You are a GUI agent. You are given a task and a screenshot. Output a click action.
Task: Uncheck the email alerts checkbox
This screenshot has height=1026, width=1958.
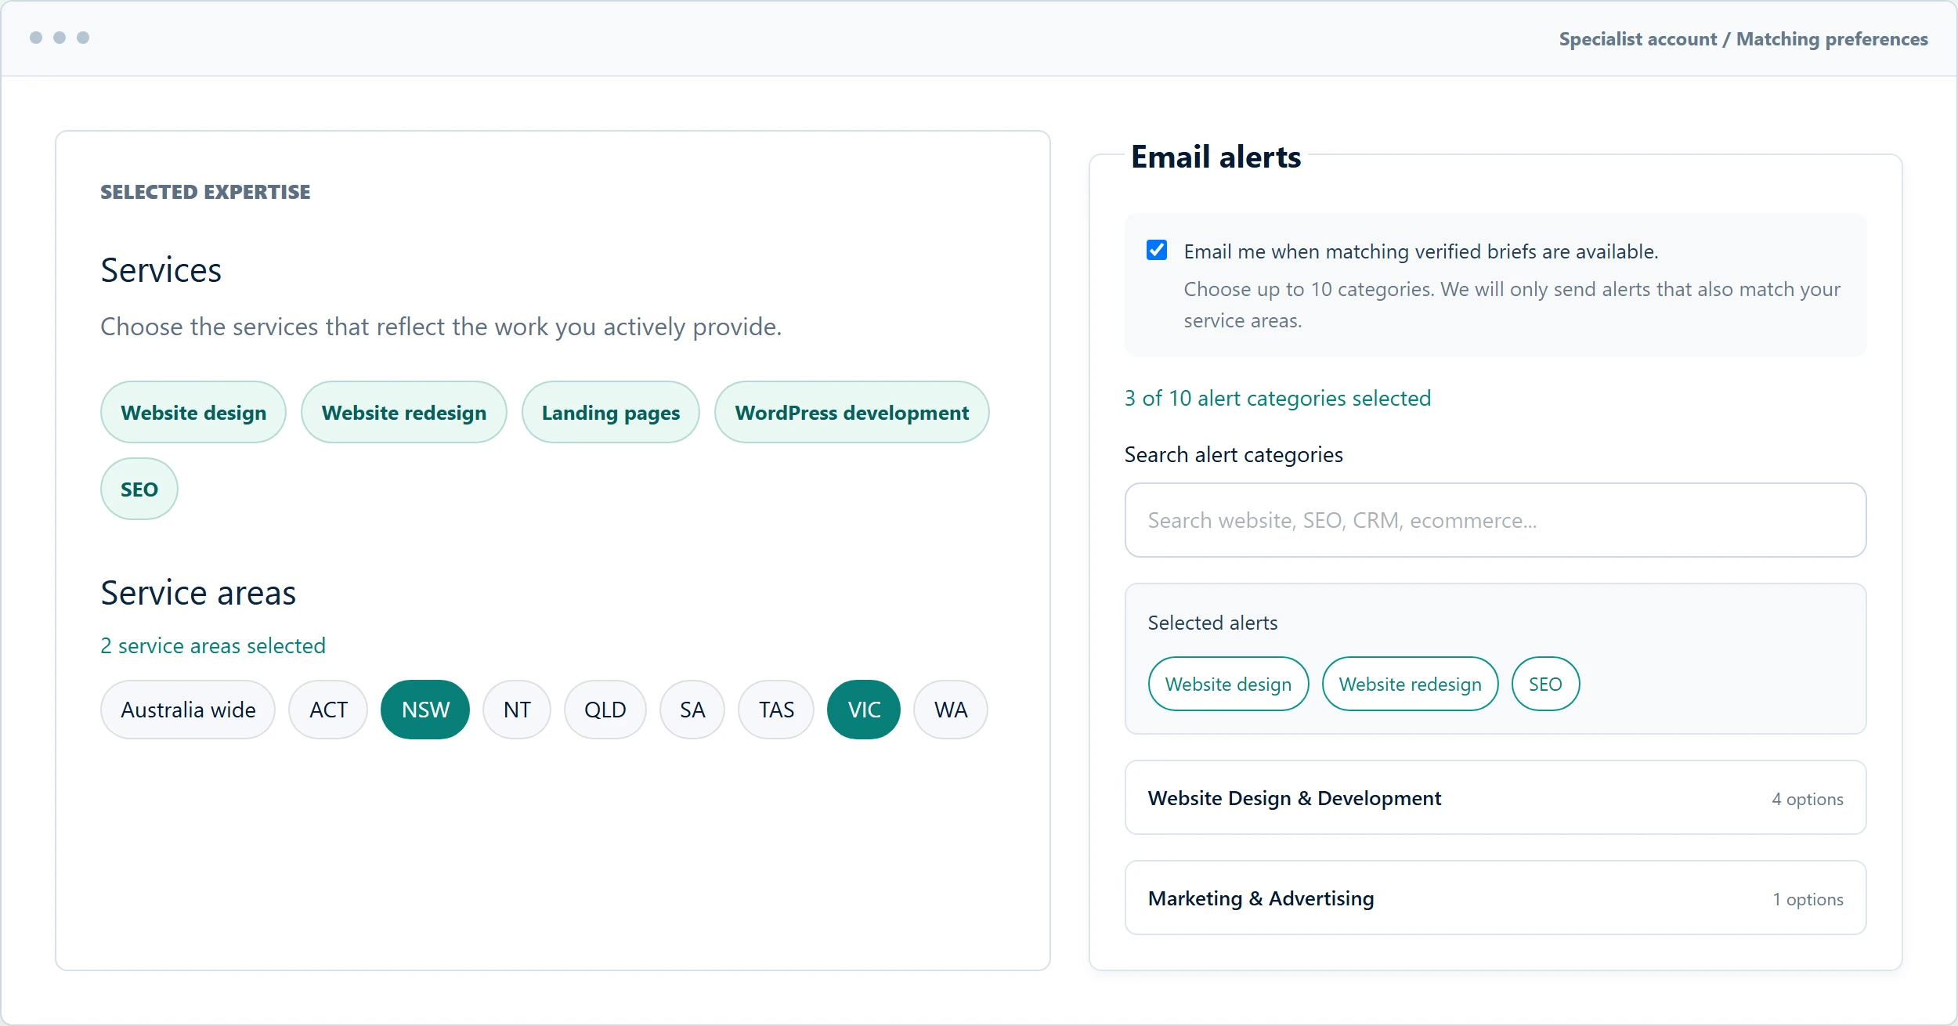pos(1156,251)
